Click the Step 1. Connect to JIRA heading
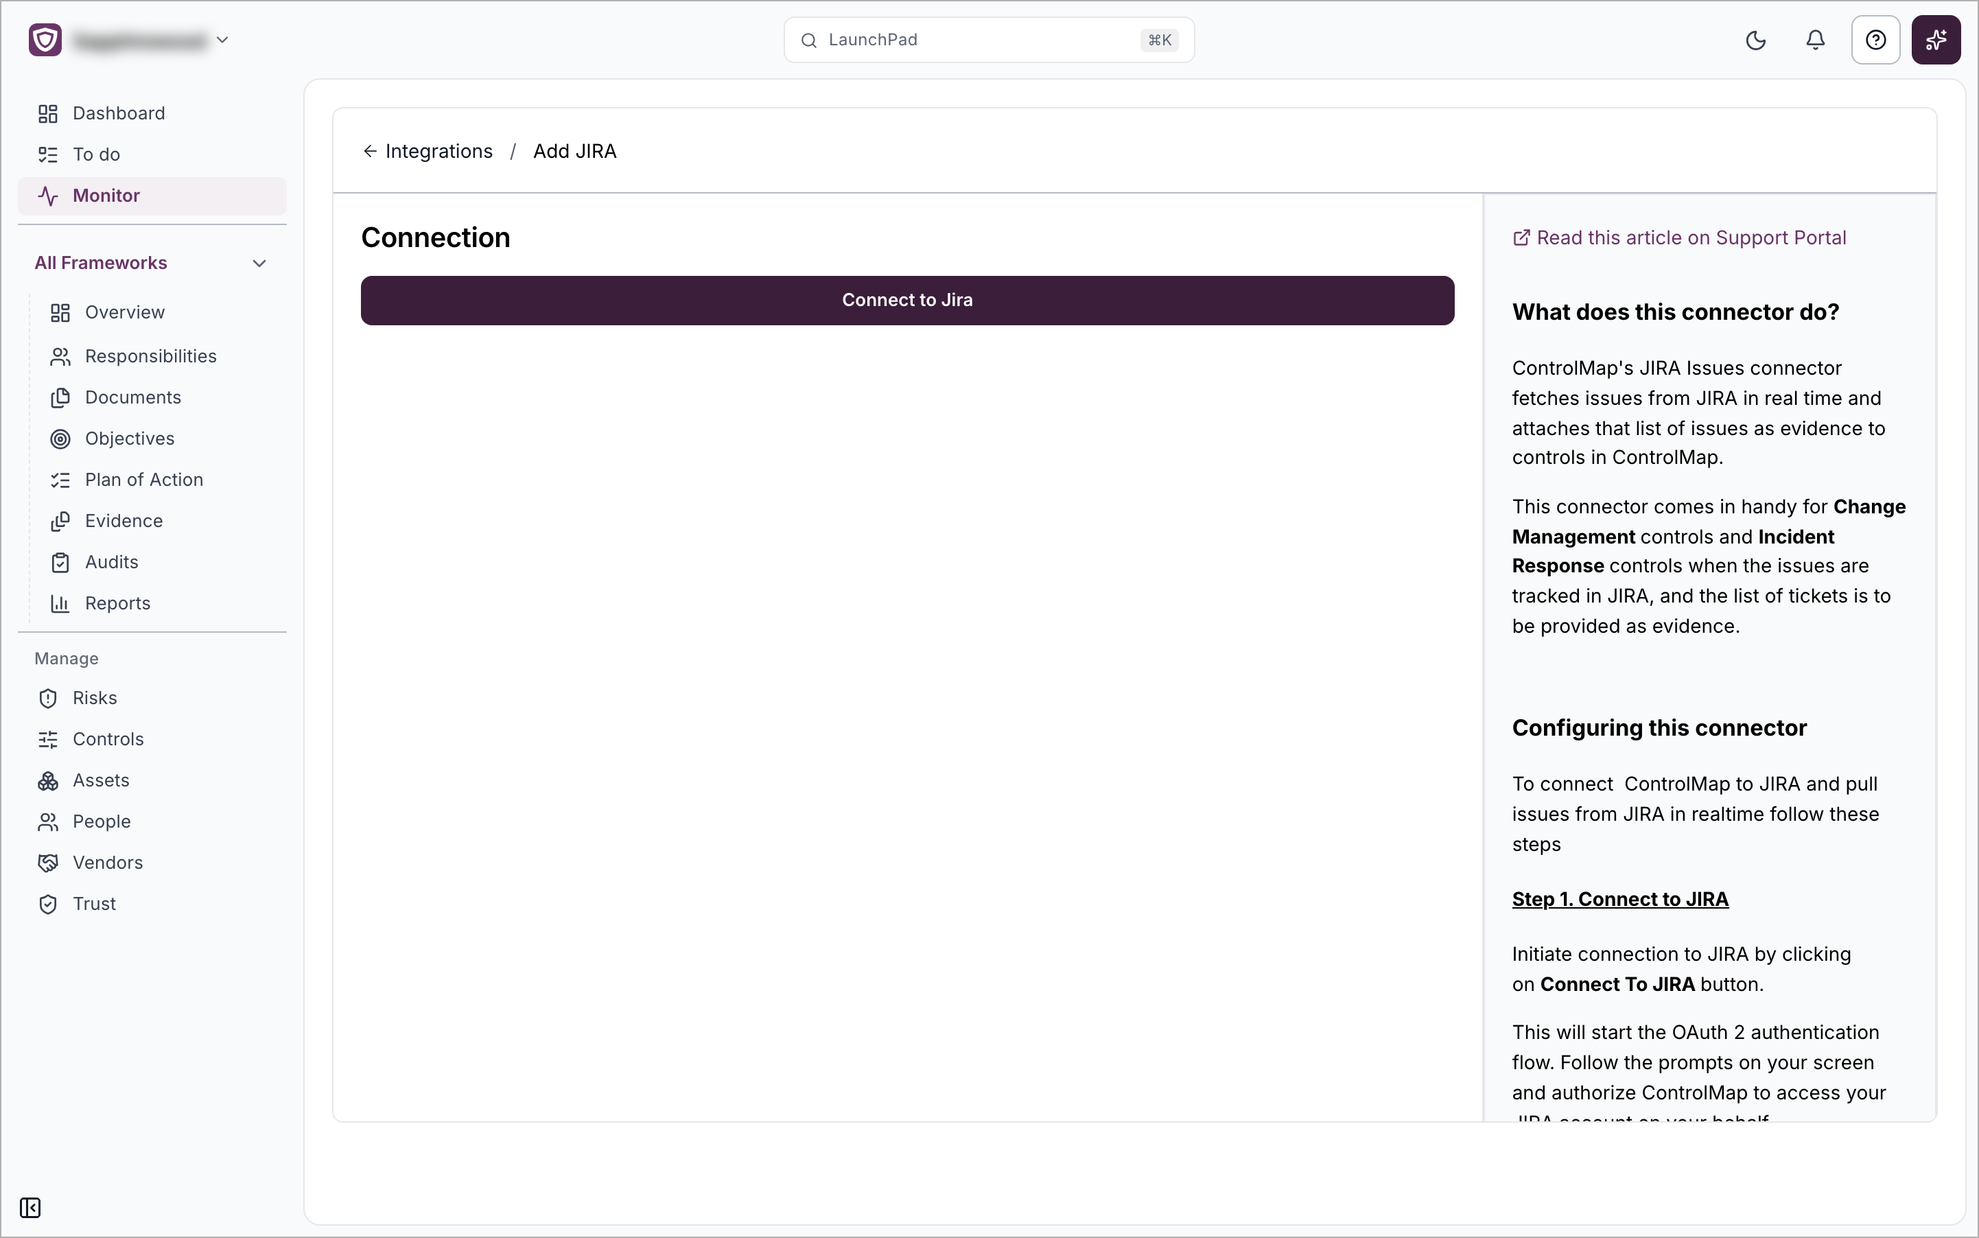Image resolution: width=1979 pixels, height=1238 pixels. point(1619,899)
